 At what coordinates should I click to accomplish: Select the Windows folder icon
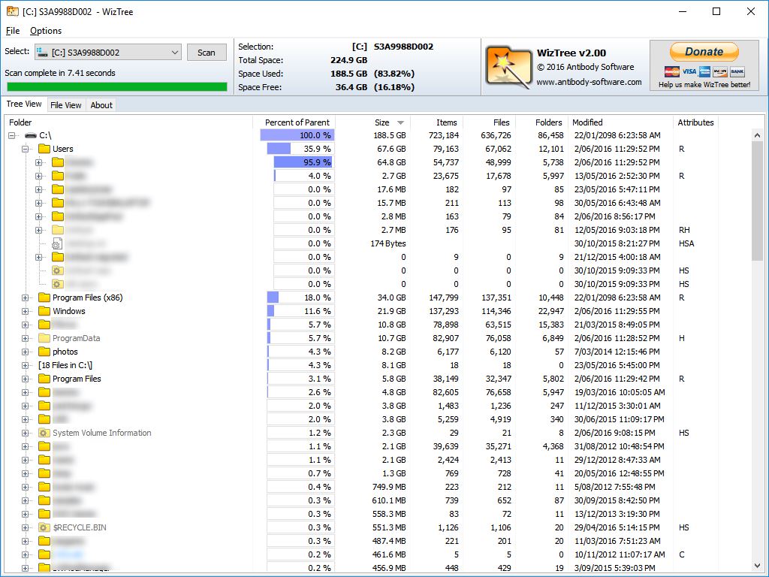44,311
